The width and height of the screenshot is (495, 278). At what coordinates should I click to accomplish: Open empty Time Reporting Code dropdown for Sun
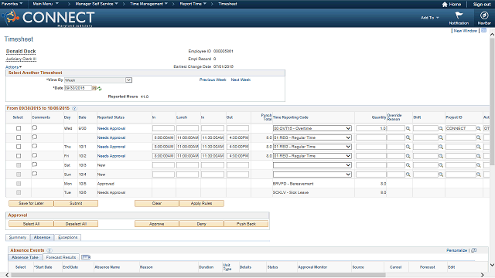click(312, 175)
